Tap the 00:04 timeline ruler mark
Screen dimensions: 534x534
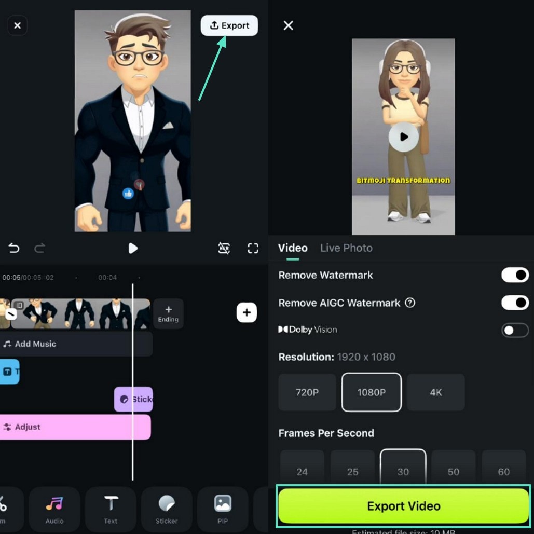pos(107,278)
